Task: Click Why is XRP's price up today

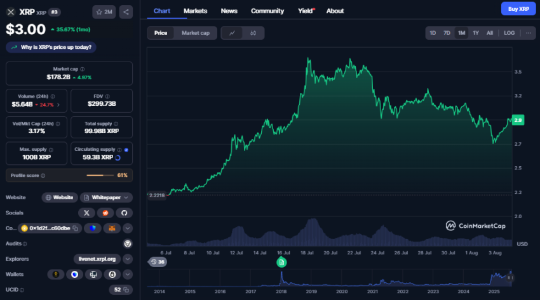Action: (x=51, y=48)
